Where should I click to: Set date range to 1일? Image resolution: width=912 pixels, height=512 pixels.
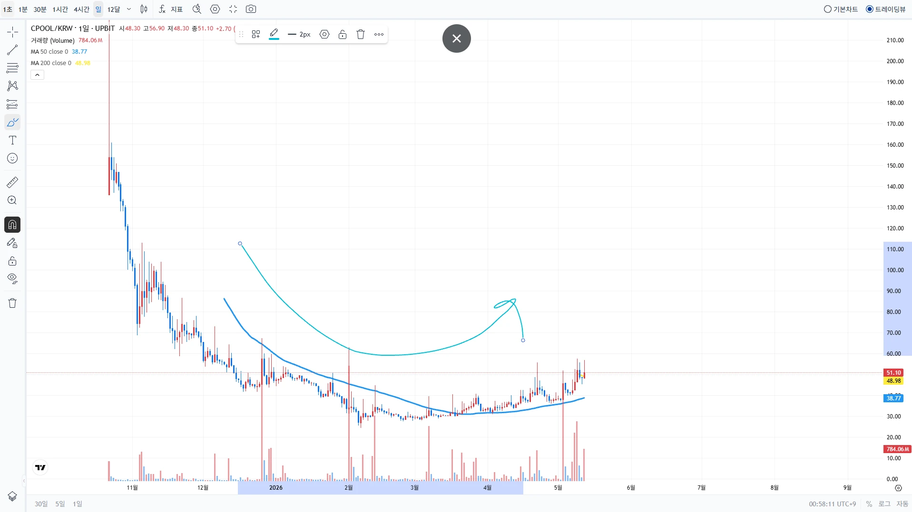77,503
